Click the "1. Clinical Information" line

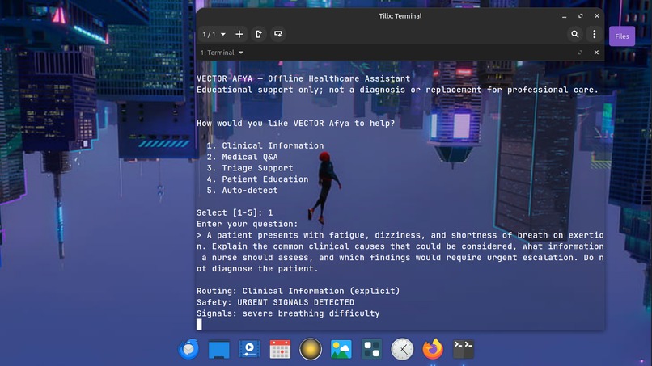(x=265, y=145)
